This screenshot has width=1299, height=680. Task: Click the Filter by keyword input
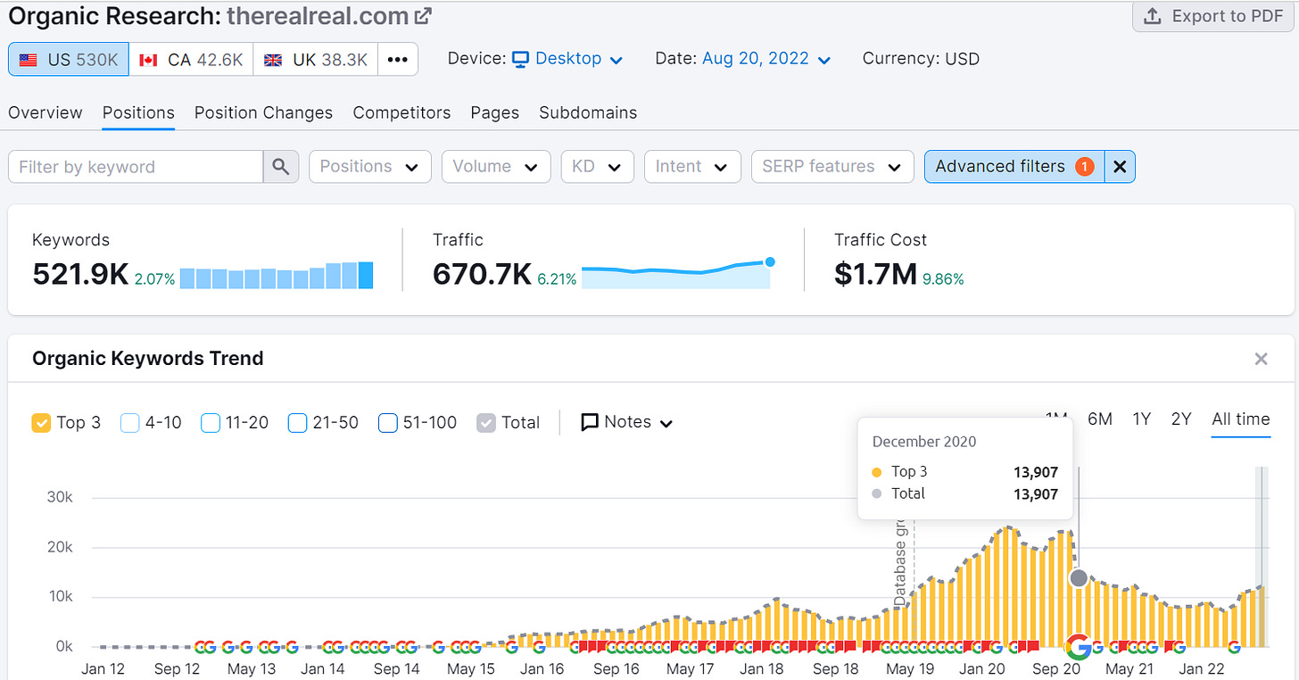coord(136,166)
